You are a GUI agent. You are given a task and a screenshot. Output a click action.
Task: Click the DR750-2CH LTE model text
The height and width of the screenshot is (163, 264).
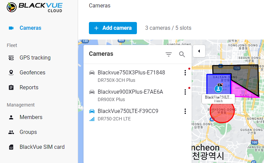click(x=114, y=119)
